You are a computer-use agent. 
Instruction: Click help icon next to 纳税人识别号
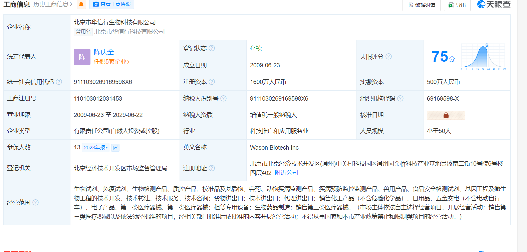tap(224, 99)
